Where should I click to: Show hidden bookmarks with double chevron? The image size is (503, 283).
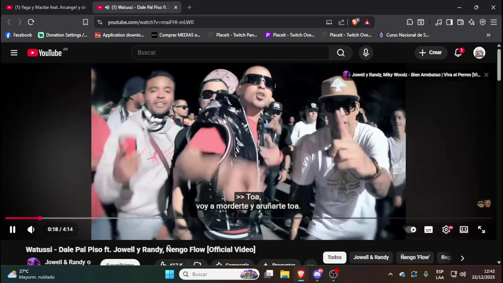[x=488, y=35]
